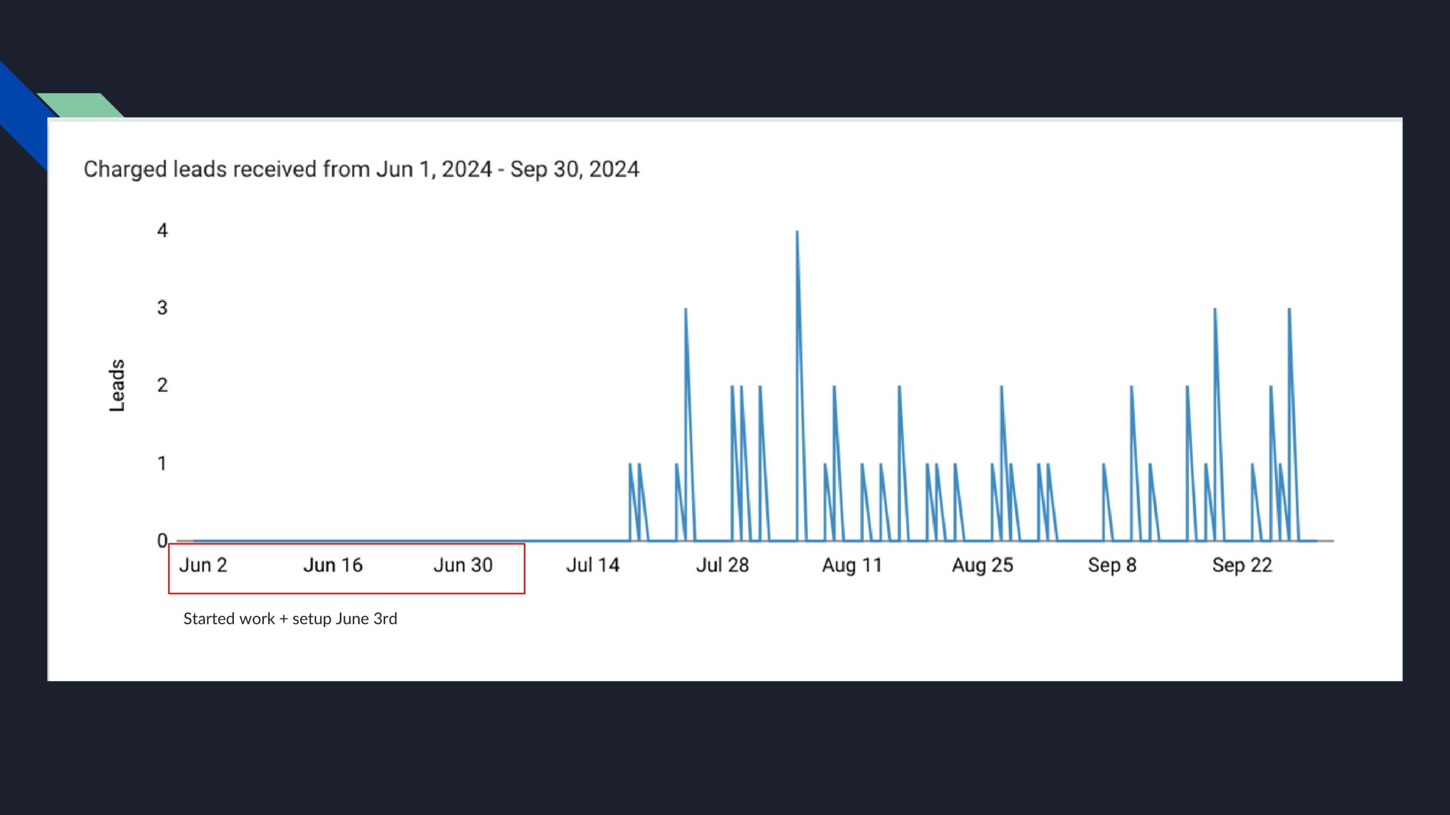Click the Sep 8 axis label

[1112, 565]
